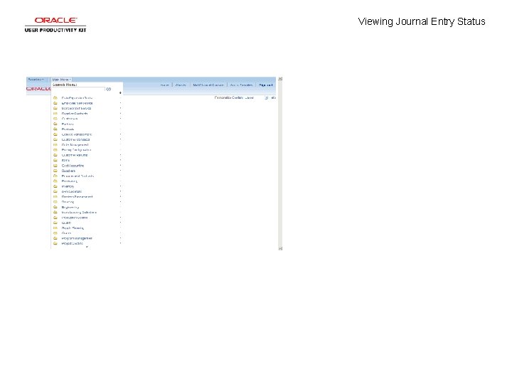Expand the Main Menu dropdown
The width and height of the screenshot is (512, 384).
[x=61, y=80]
